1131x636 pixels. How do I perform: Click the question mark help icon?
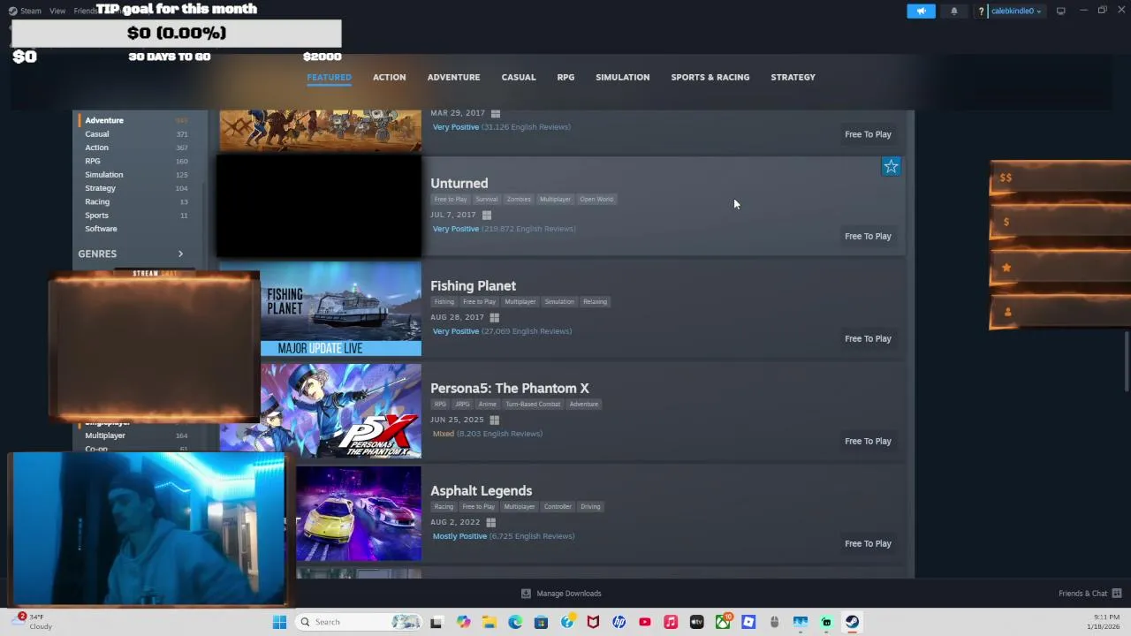[x=981, y=11]
